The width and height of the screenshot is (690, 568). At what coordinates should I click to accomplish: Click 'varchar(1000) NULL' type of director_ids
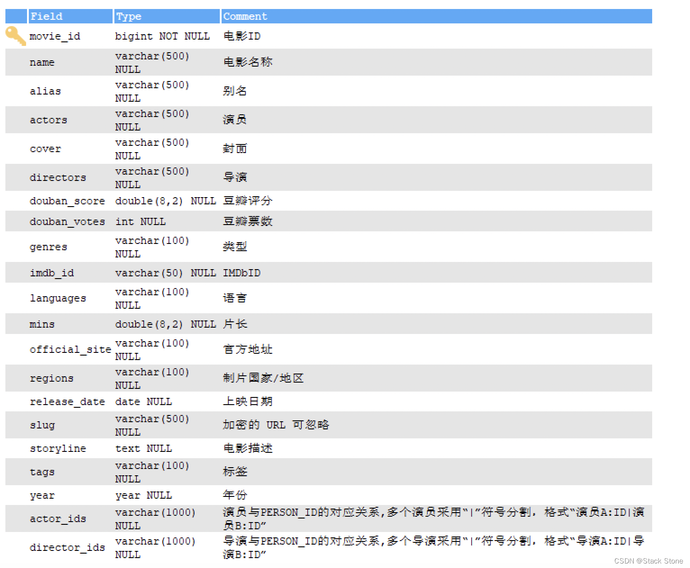coord(155,548)
